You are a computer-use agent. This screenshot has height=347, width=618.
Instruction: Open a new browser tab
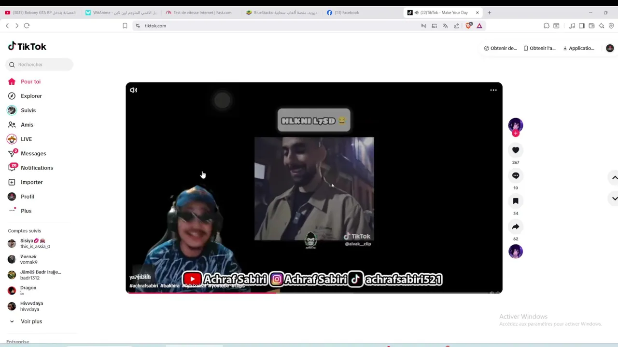tap(490, 13)
